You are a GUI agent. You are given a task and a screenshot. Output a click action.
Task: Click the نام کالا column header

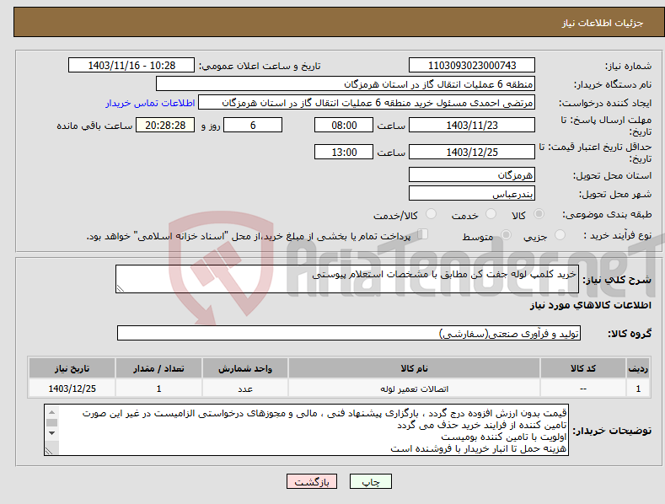tap(414, 368)
